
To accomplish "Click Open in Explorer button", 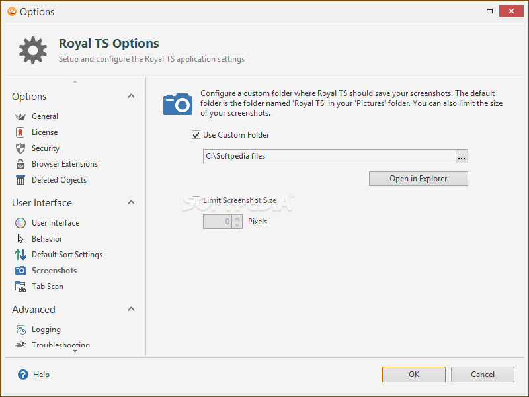I will (x=419, y=179).
